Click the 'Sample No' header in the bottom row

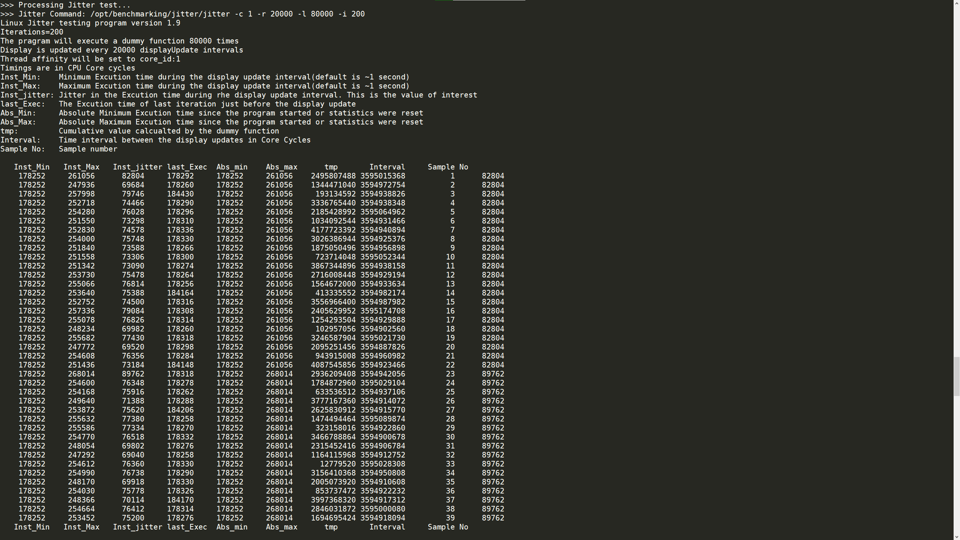448,527
